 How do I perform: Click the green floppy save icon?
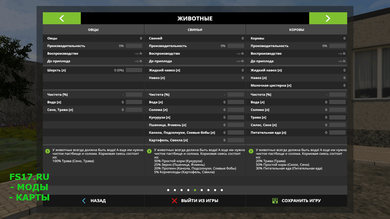[275, 201]
